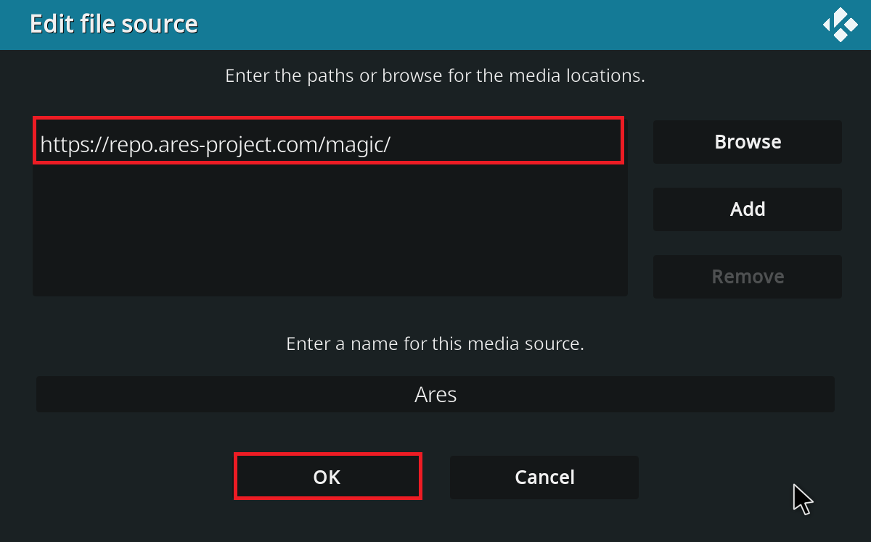Image resolution: width=871 pixels, height=542 pixels.
Task: Click empty area below the path entry
Action: (330, 230)
